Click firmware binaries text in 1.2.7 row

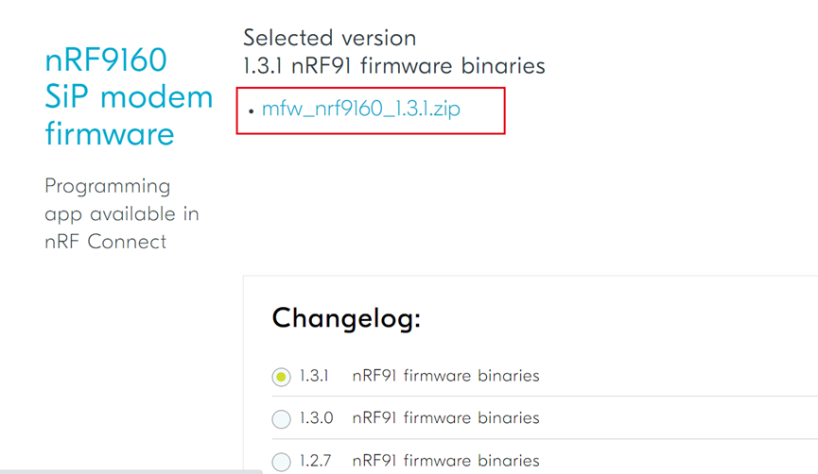pyautogui.click(x=445, y=461)
